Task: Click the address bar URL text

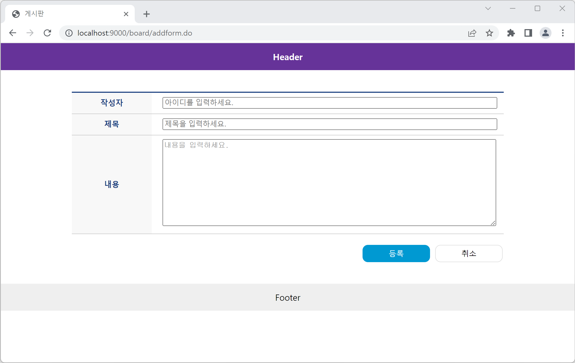Action: pos(135,33)
